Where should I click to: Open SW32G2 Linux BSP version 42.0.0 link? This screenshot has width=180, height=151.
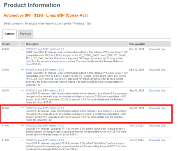[45, 90]
